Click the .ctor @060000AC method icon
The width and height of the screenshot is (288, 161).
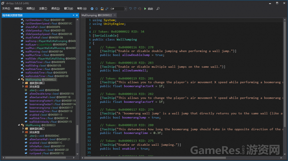click(x=26, y=136)
